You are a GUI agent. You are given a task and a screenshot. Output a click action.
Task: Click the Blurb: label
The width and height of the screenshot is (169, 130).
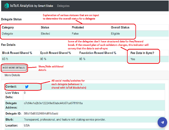point(9,120)
